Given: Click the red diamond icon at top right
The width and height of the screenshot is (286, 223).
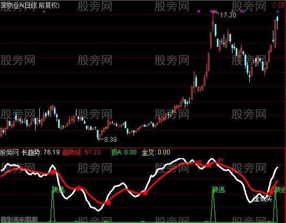Looking at the screenshot, I should [x=274, y=5].
